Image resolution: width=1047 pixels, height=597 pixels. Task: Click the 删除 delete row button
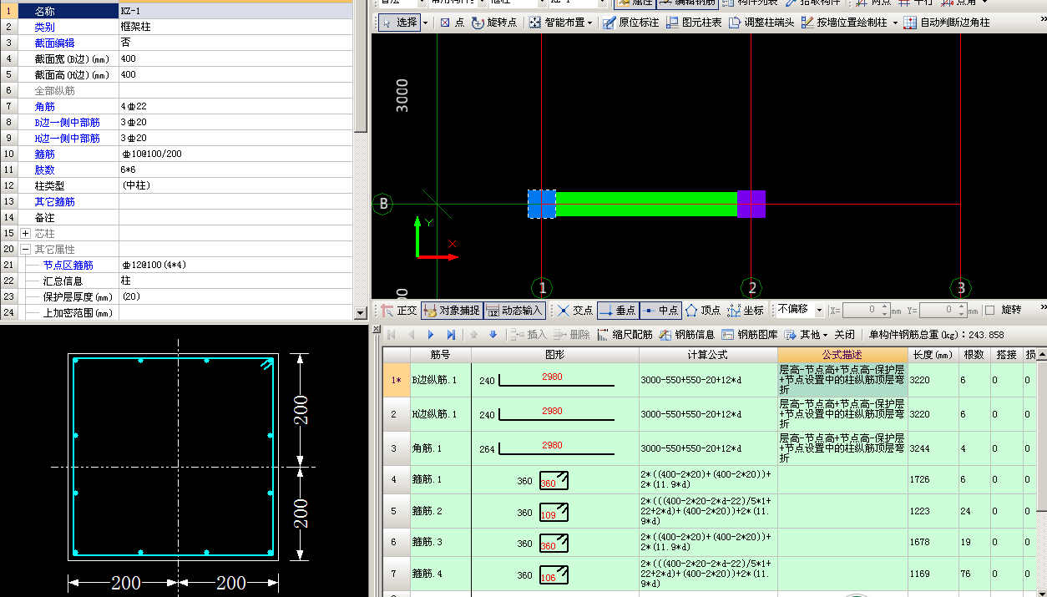[x=571, y=334]
